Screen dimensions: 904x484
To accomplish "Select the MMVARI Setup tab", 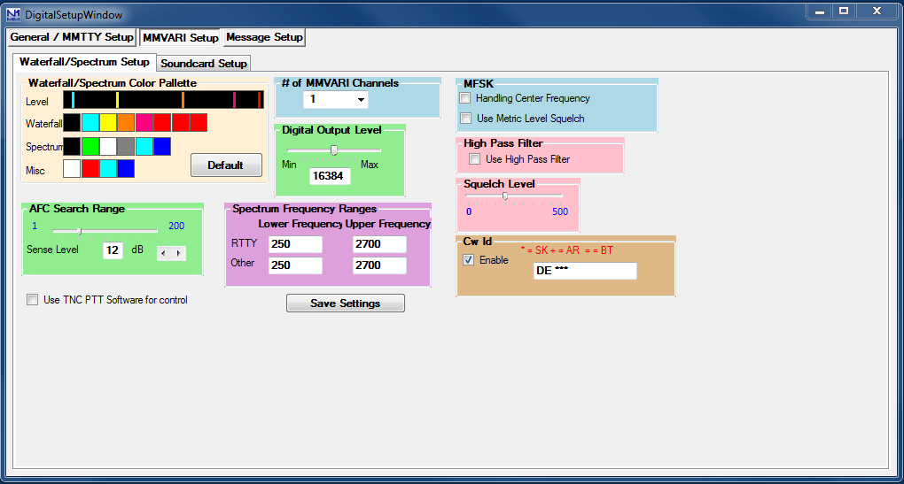I will (181, 37).
